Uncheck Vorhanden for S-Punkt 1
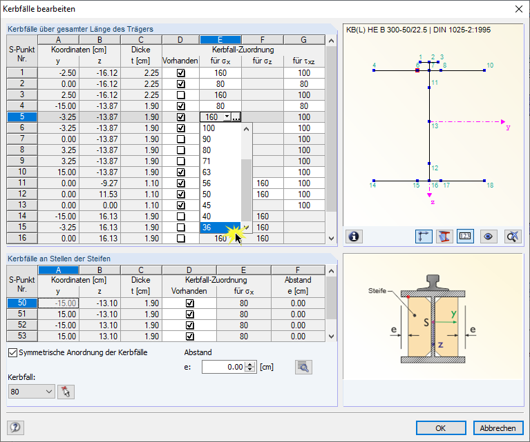Viewport: 530px width, 442px height. (x=181, y=73)
